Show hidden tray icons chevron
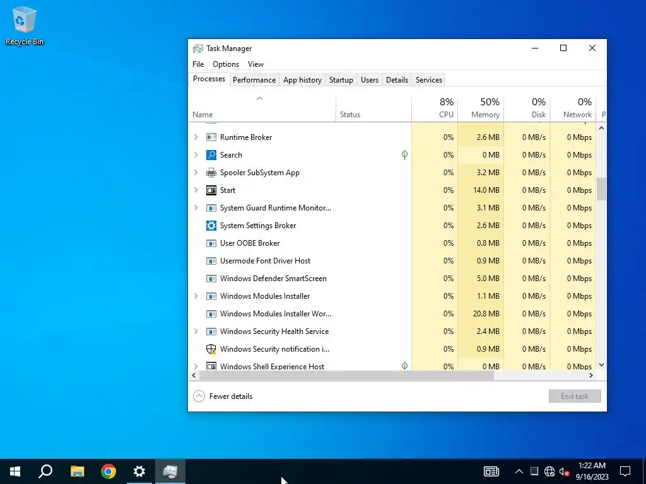The image size is (646, 484). (x=519, y=471)
